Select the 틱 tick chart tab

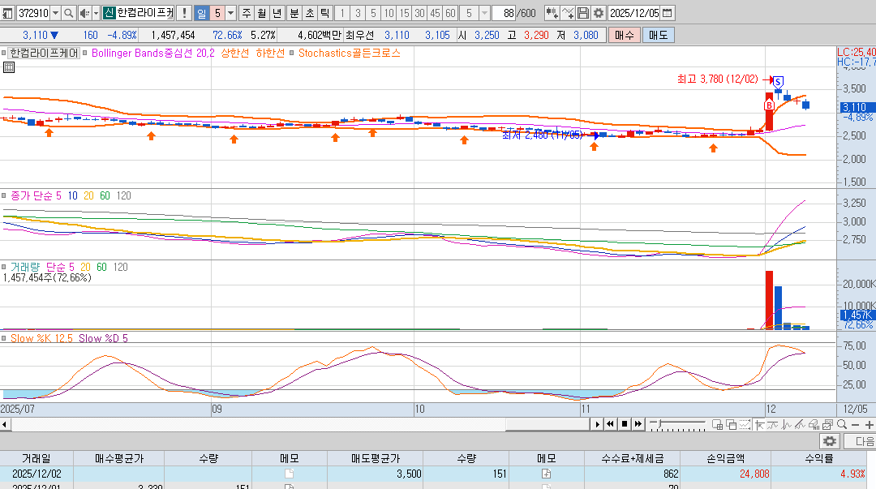[x=324, y=13]
